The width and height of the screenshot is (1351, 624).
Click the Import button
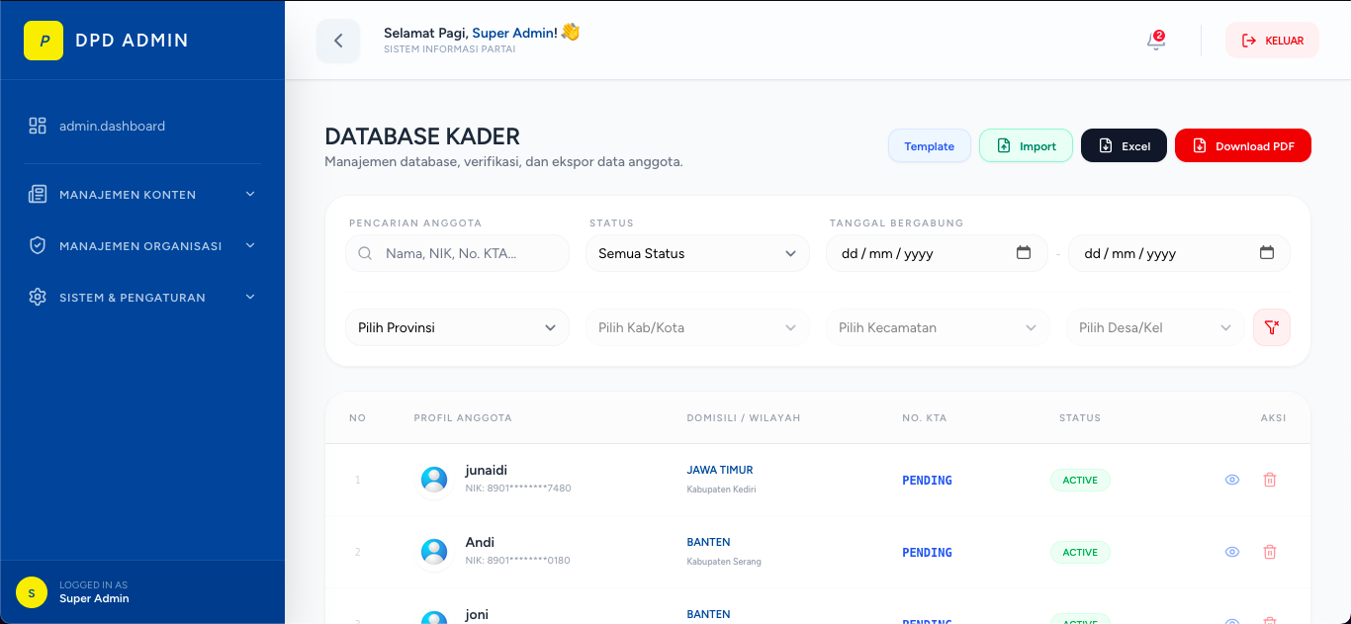click(1026, 145)
